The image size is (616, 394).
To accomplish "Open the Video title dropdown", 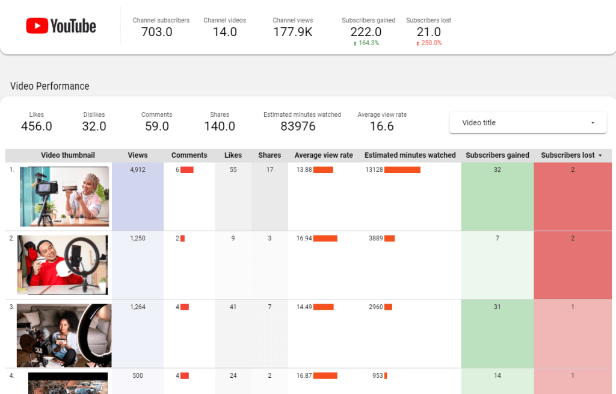I will [528, 123].
